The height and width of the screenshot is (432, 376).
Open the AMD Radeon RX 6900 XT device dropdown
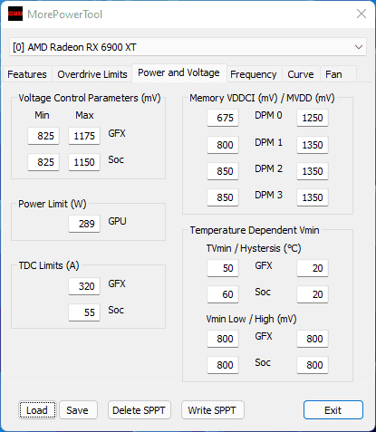pyautogui.click(x=188, y=47)
